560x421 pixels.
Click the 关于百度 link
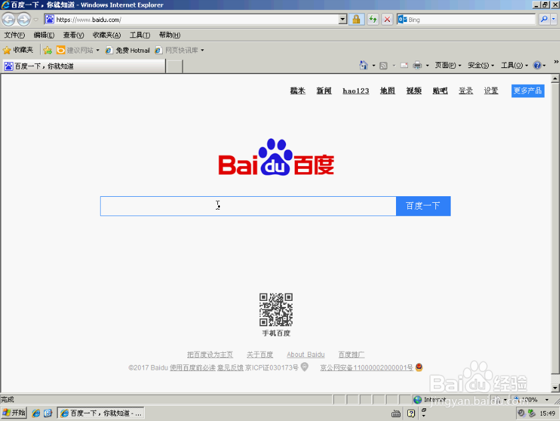259,354
